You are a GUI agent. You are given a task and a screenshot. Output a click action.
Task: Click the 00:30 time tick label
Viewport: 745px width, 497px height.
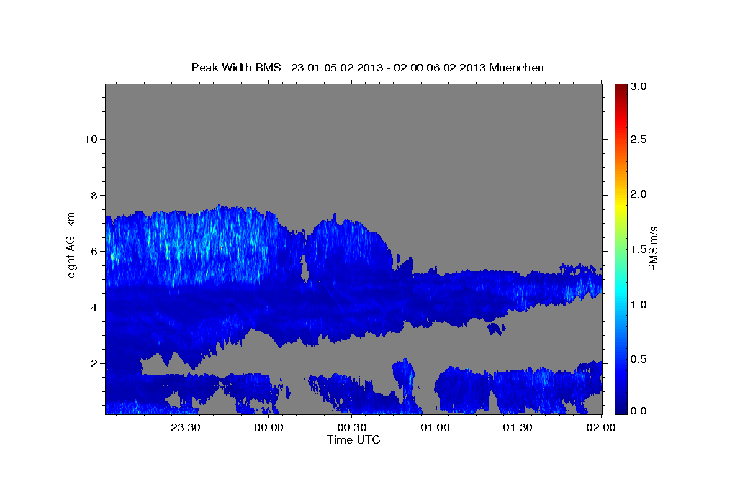pyautogui.click(x=353, y=427)
